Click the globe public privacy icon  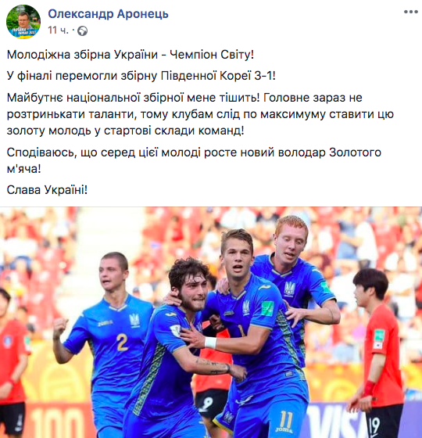[82, 31]
